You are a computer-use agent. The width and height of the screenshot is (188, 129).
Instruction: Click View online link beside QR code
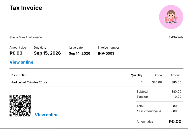coord(47,115)
